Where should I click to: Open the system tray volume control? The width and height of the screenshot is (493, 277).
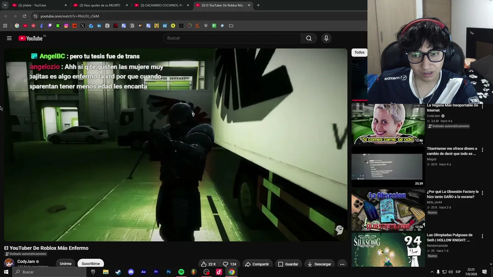pos(450,272)
